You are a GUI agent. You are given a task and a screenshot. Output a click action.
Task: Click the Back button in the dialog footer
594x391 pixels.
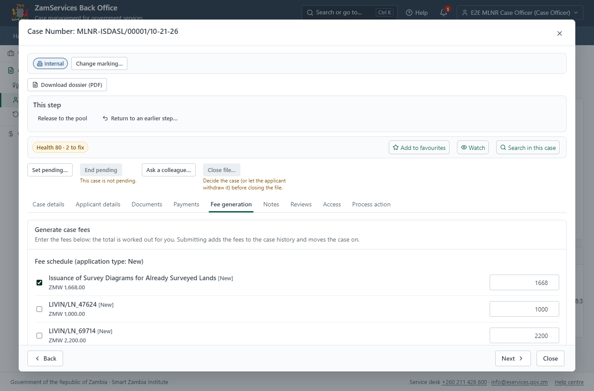45,358
